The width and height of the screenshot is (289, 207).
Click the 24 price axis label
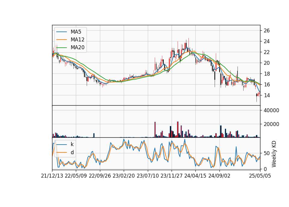(267, 41)
